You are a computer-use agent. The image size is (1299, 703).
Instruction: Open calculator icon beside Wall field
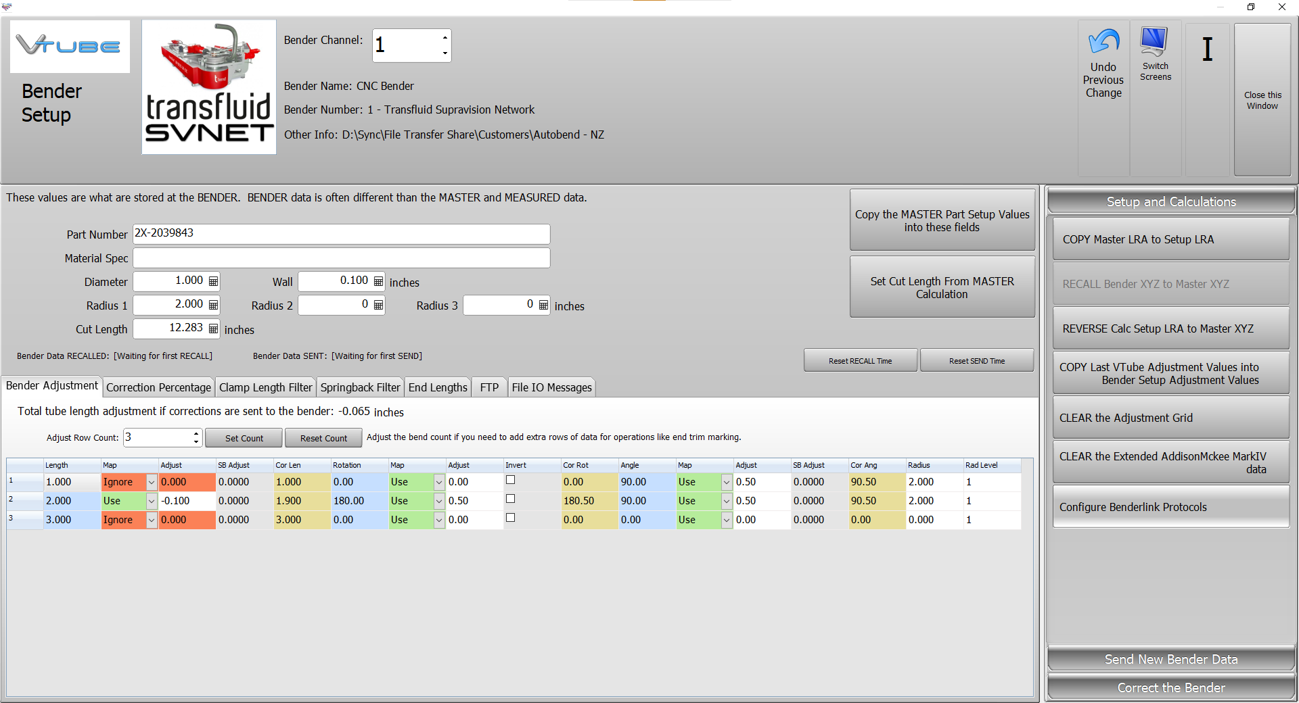(x=378, y=281)
